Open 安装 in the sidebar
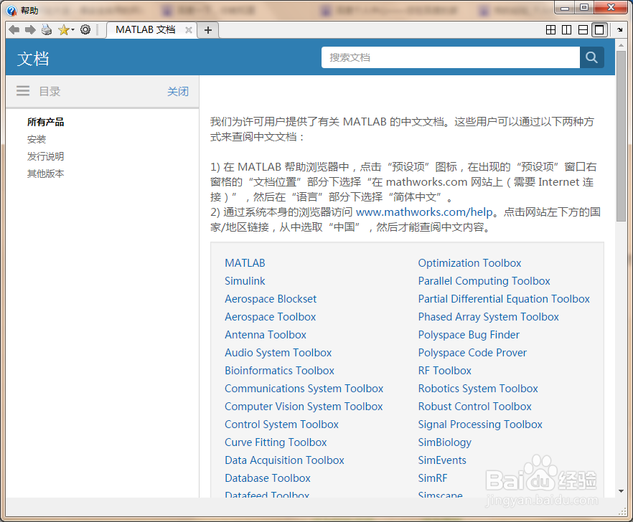633x522 pixels. [37, 139]
